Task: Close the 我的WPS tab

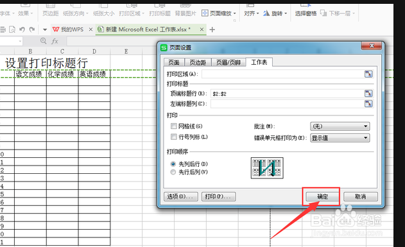Action: (90, 30)
